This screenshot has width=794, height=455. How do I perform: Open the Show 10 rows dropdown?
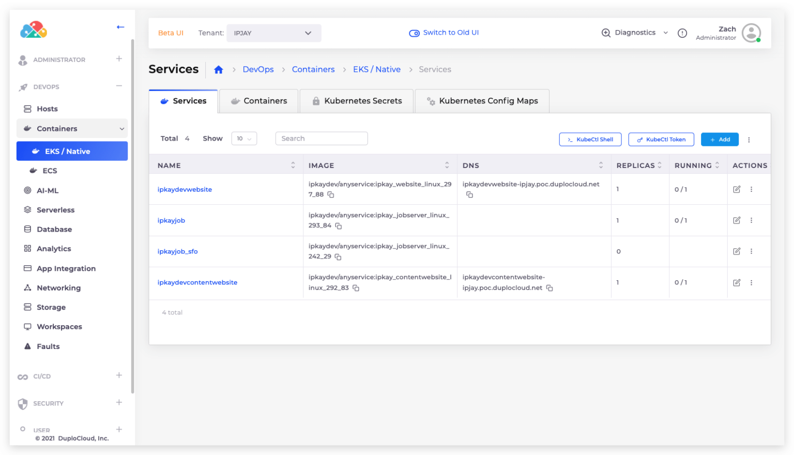(244, 139)
